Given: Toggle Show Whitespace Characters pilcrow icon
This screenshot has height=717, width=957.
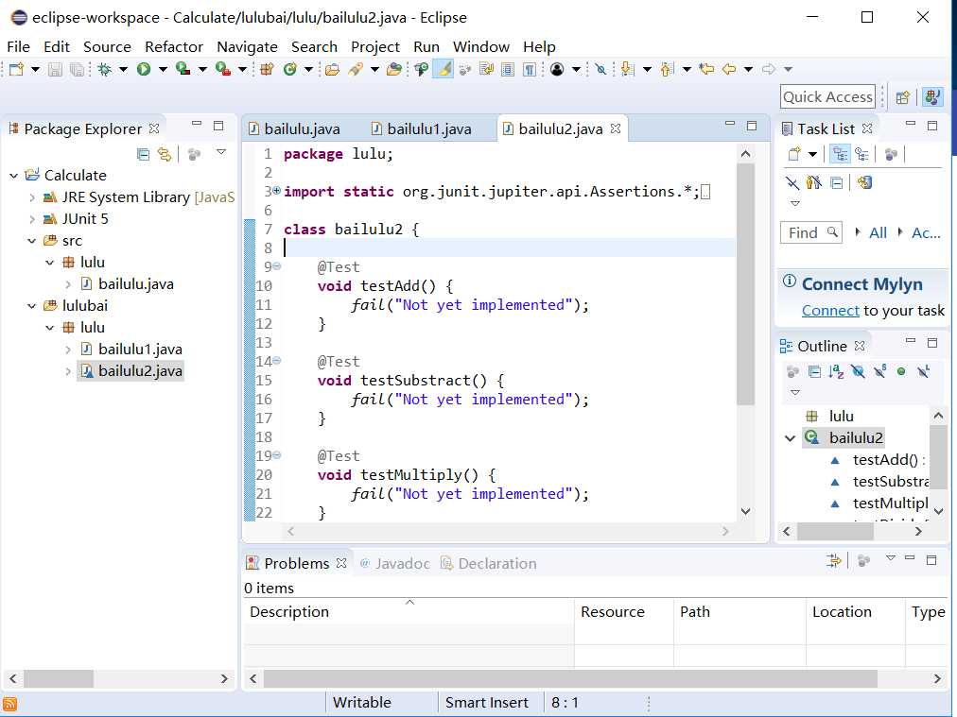Looking at the screenshot, I should click(530, 69).
